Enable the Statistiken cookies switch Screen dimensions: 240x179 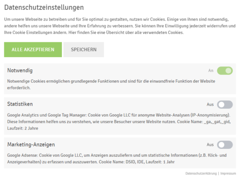tap(225, 105)
